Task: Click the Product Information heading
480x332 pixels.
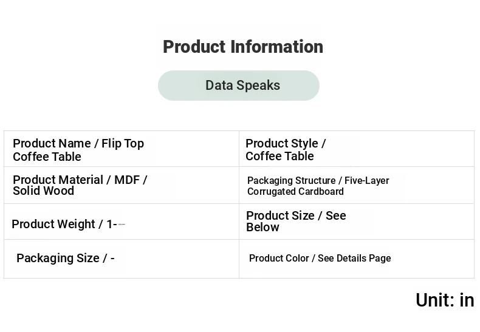Action: (242, 47)
